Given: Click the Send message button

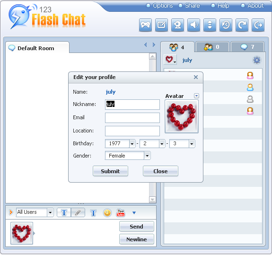Looking at the screenshot, I should (x=137, y=226).
